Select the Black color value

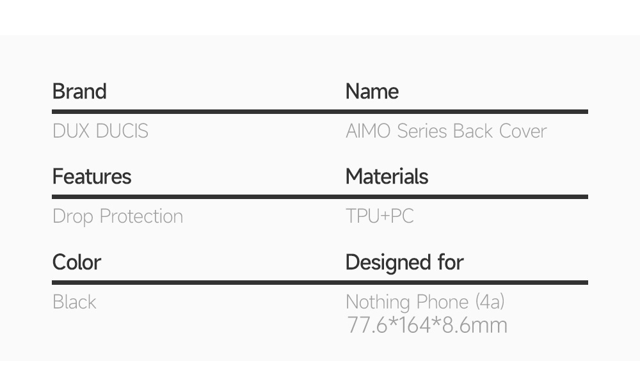pyautogui.click(x=74, y=302)
